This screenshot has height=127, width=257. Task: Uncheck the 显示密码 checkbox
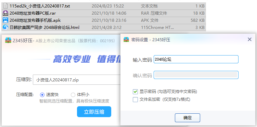pyautogui.click(x=135, y=92)
